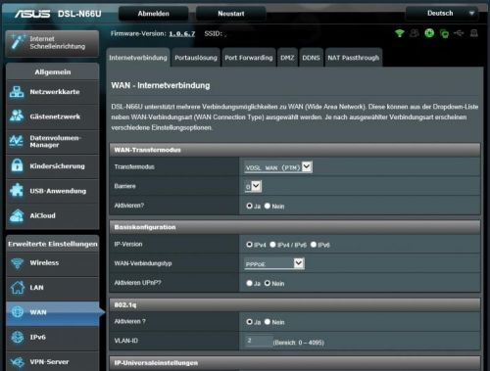Switch to the Port Forwarding tab
The height and width of the screenshot is (371, 490).
pos(249,58)
